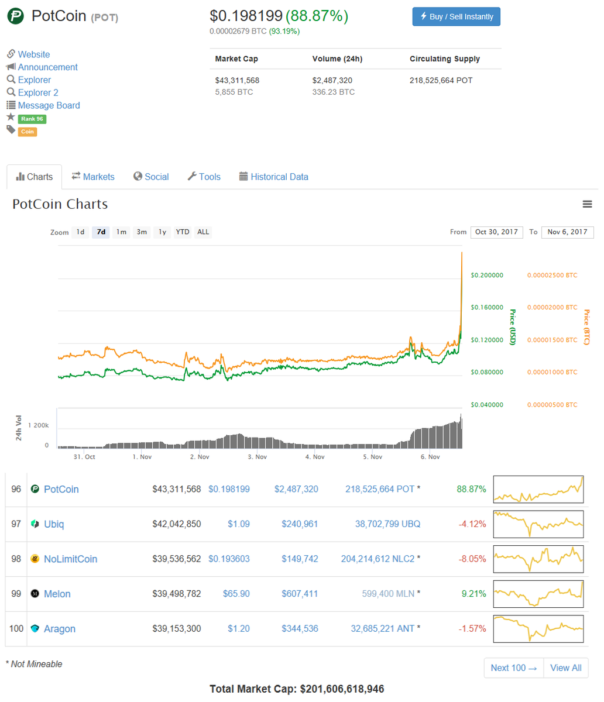Open the Explorer 2 link

38,92
